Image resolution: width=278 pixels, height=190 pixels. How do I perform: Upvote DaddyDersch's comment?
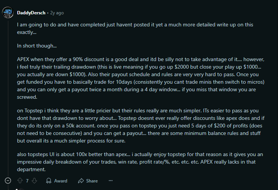[x=20, y=181]
